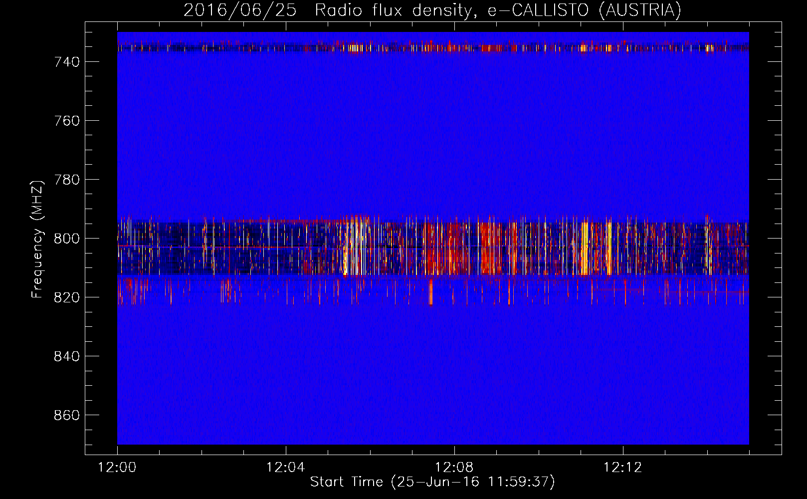Select the 820 frequency tick label

click(x=67, y=297)
